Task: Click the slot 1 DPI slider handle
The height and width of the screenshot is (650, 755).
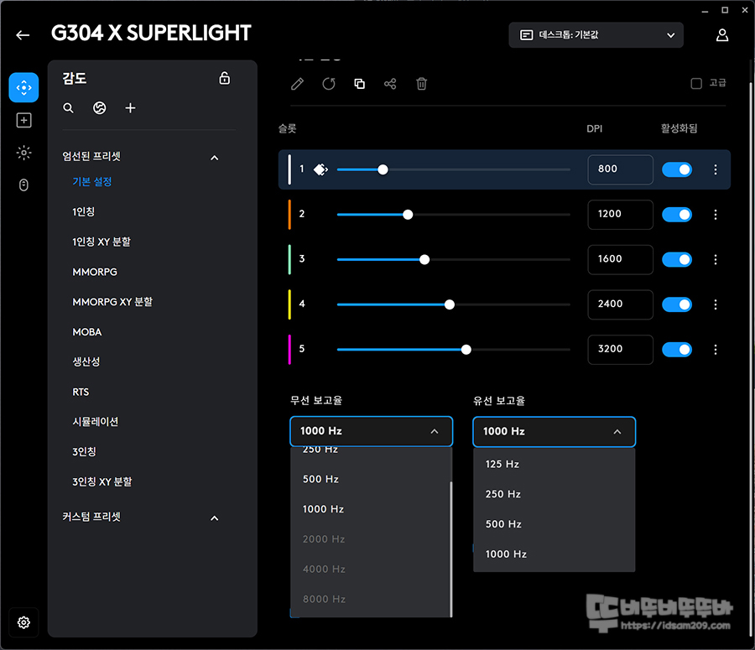Action: 383,169
